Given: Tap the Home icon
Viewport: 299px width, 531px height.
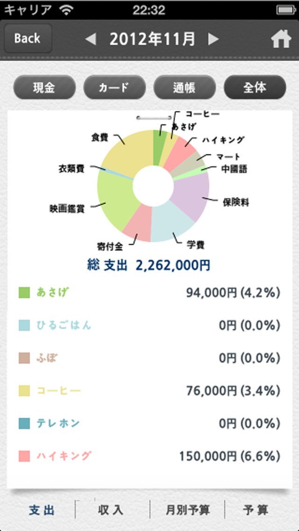Looking at the screenshot, I should [281, 39].
